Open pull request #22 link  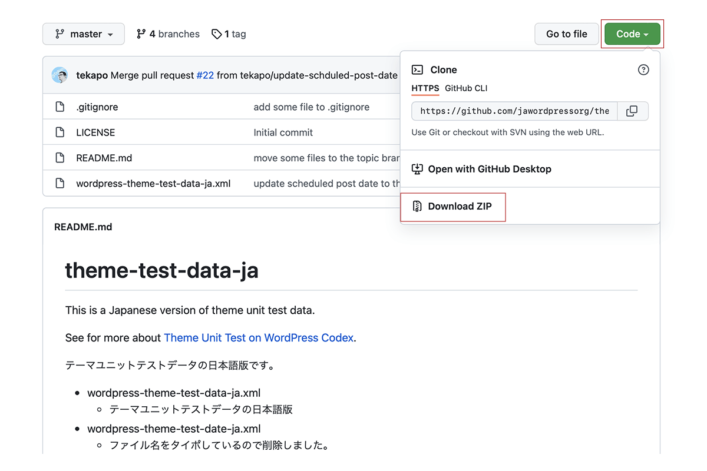205,75
